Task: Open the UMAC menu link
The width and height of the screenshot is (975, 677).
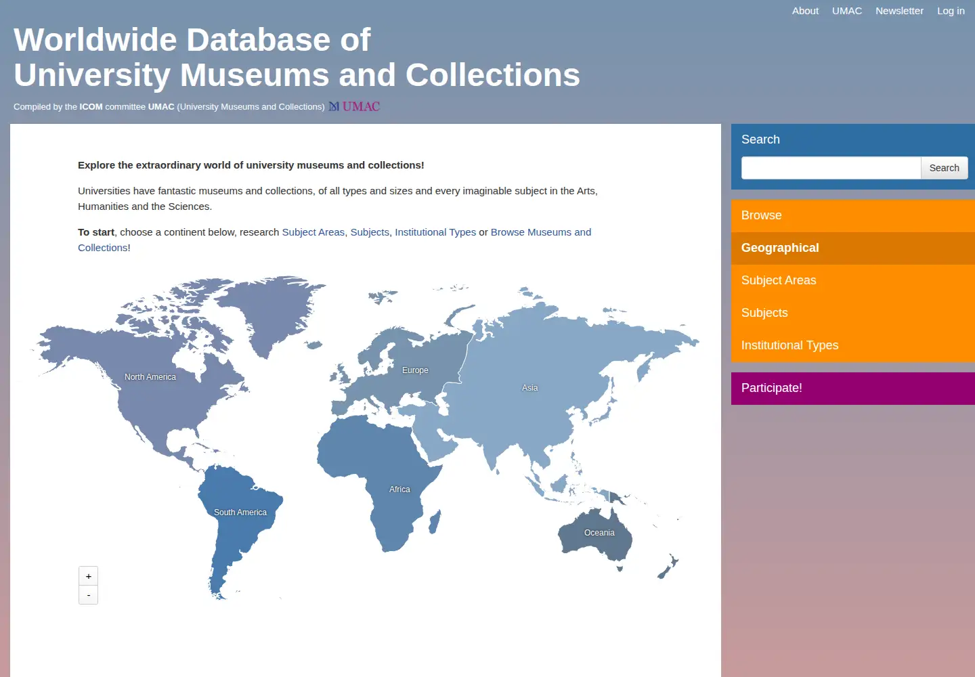Action: [847, 11]
